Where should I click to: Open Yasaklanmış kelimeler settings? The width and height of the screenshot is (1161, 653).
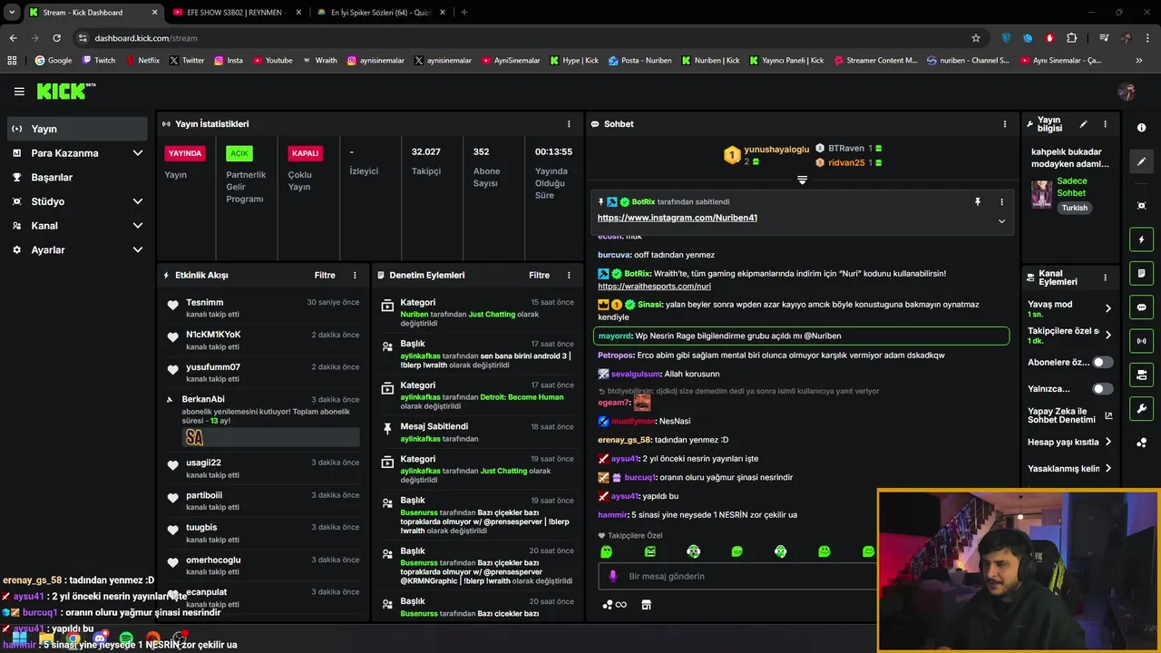(x=1069, y=469)
